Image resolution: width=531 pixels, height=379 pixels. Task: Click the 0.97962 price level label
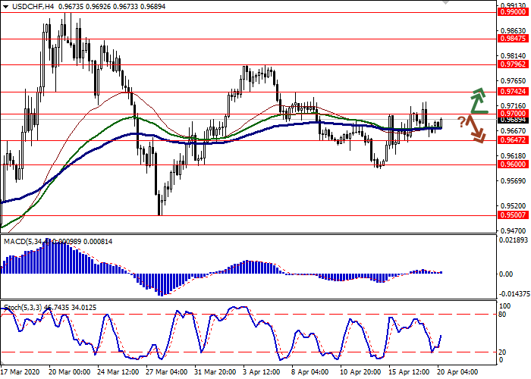(x=508, y=64)
